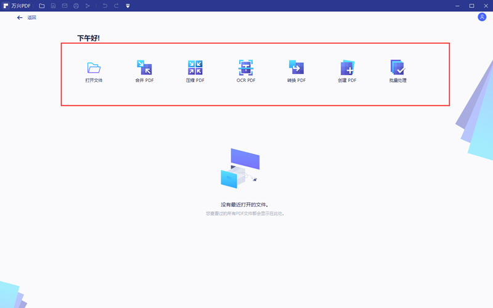Image resolution: width=493 pixels, height=308 pixels.
Task: Click the 打开文件 folder icon
Action: point(94,68)
